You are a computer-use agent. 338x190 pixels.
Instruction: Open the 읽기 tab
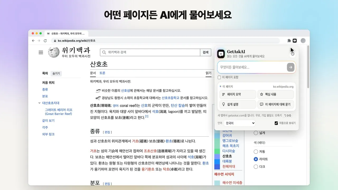(208, 73)
